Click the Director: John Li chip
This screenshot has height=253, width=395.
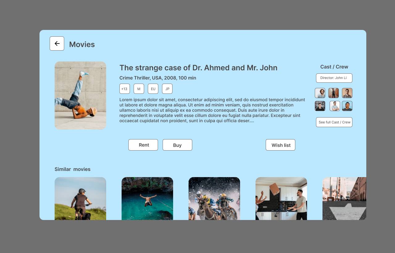click(334, 78)
